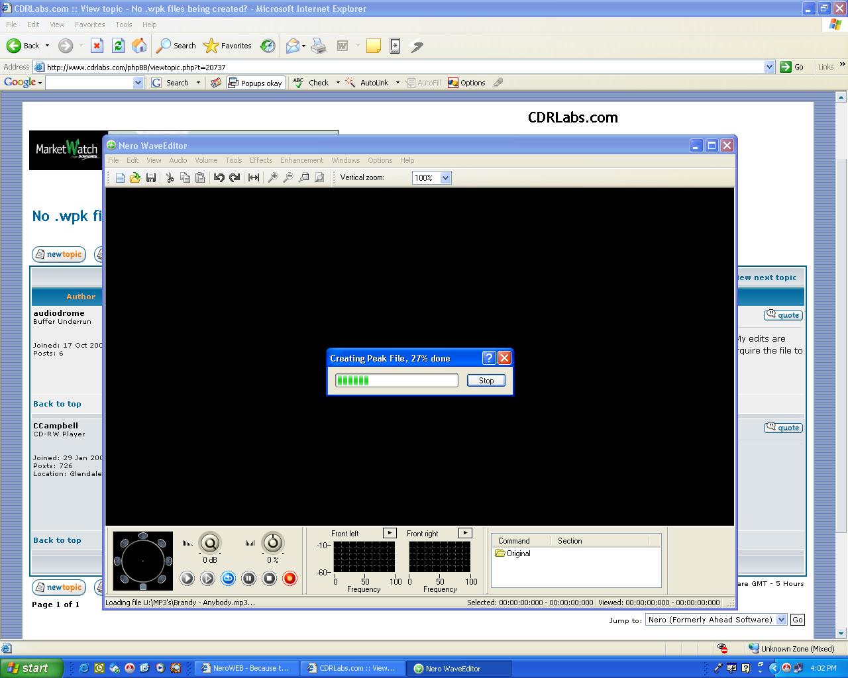Expand the Front left spectrum options arrow

[390, 533]
